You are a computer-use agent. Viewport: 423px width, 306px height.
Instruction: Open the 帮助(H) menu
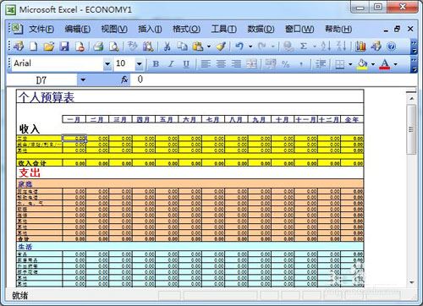click(338, 29)
